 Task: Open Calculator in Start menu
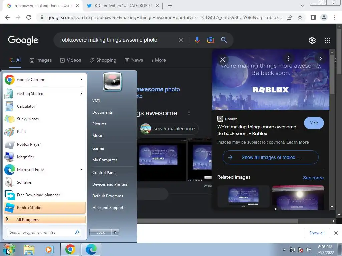click(45, 106)
